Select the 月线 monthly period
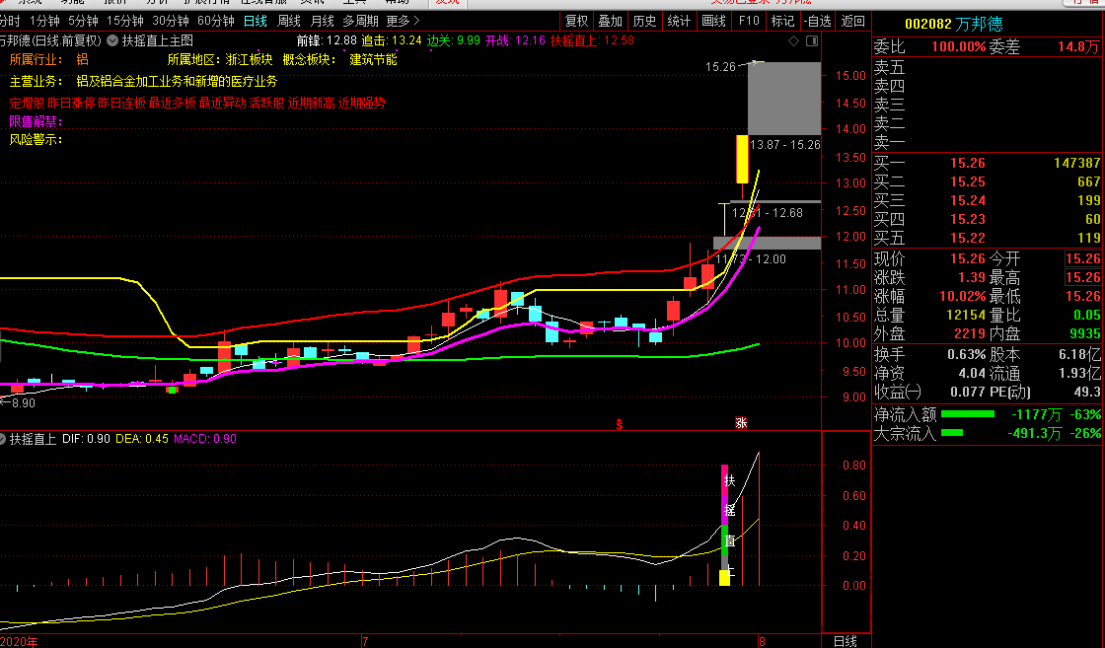Image resolution: width=1105 pixels, height=648 pixels. tap(322, 21)
